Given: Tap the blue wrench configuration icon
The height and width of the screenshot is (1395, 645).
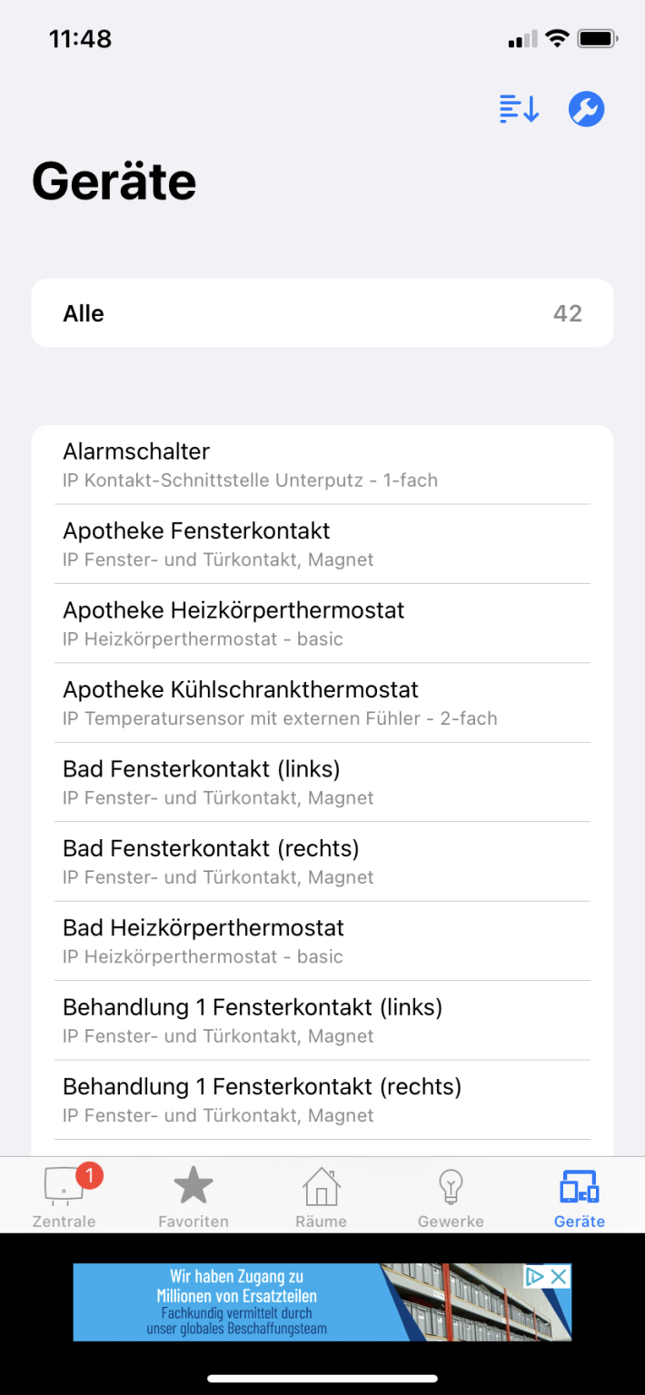Looking at the screenshot, I should pyautogui.click(x=586, y=108).
